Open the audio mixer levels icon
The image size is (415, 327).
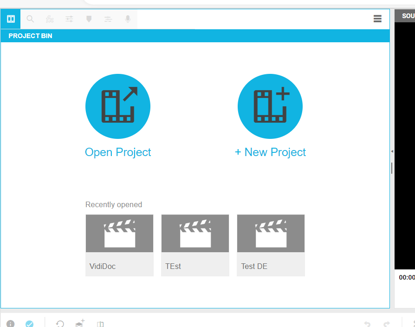(x=108, y=19)
